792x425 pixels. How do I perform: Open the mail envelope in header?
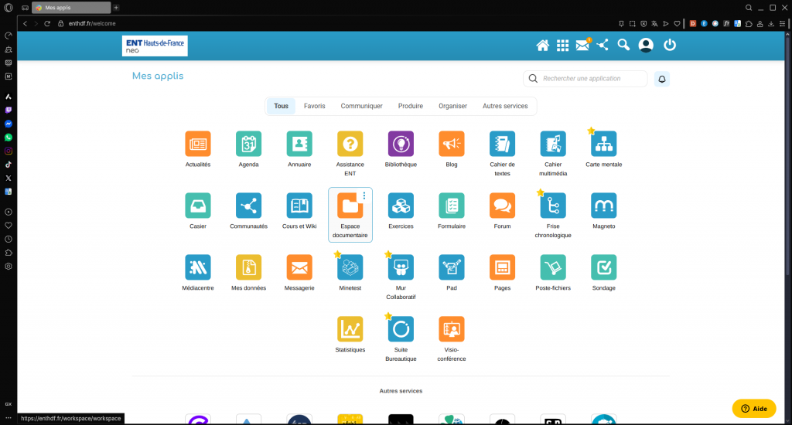click(x=582, y=46)
